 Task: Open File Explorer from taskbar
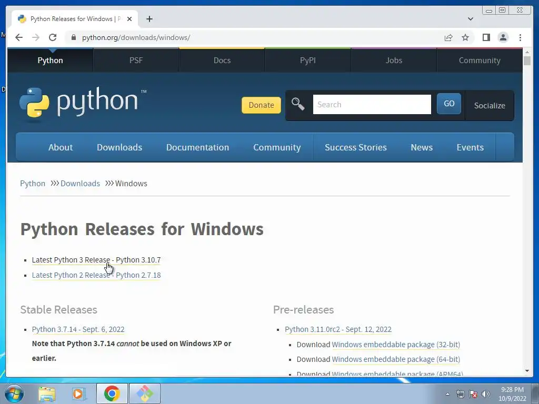(47, 393)
